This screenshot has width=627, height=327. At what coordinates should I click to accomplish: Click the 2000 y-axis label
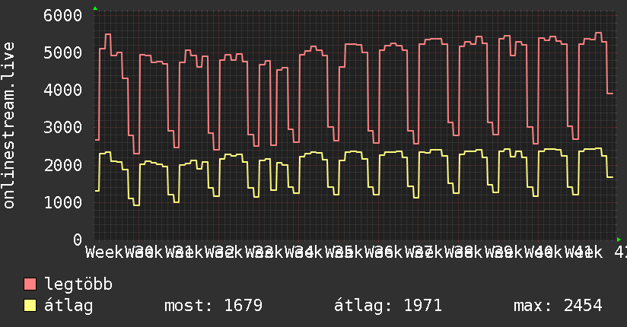point(63,165)
